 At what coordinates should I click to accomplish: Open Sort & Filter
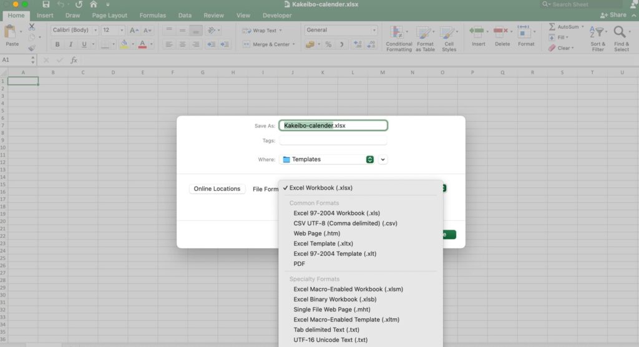coord(598,38)
